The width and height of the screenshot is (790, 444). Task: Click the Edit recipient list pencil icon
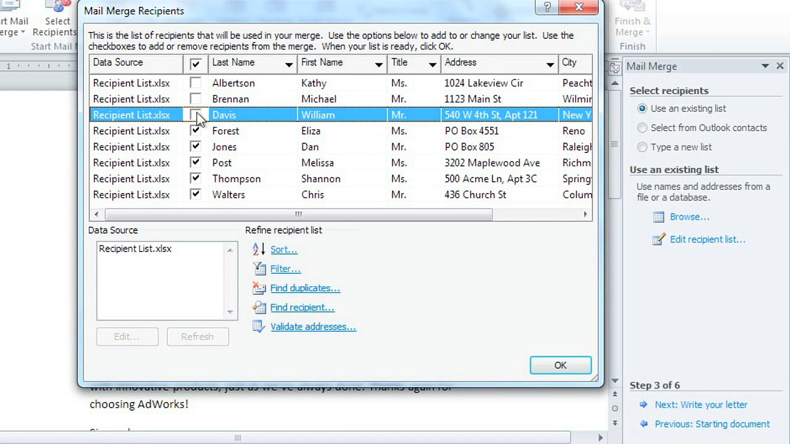pyautogui.click(x=659, y=239)
